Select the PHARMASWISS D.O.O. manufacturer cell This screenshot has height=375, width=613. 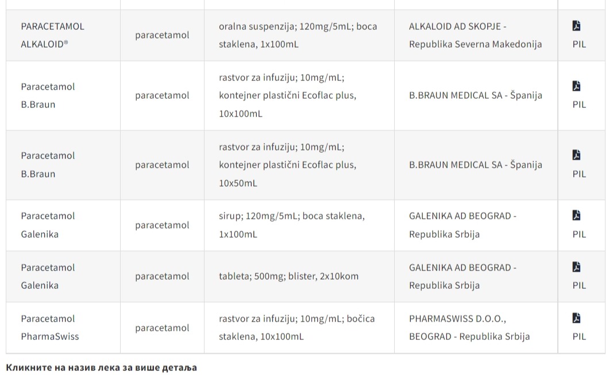click(476, 327)
